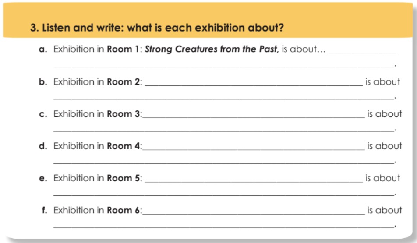Click the Room 5 exhibition title blank

pyautogui.click(x=254, y=179)
